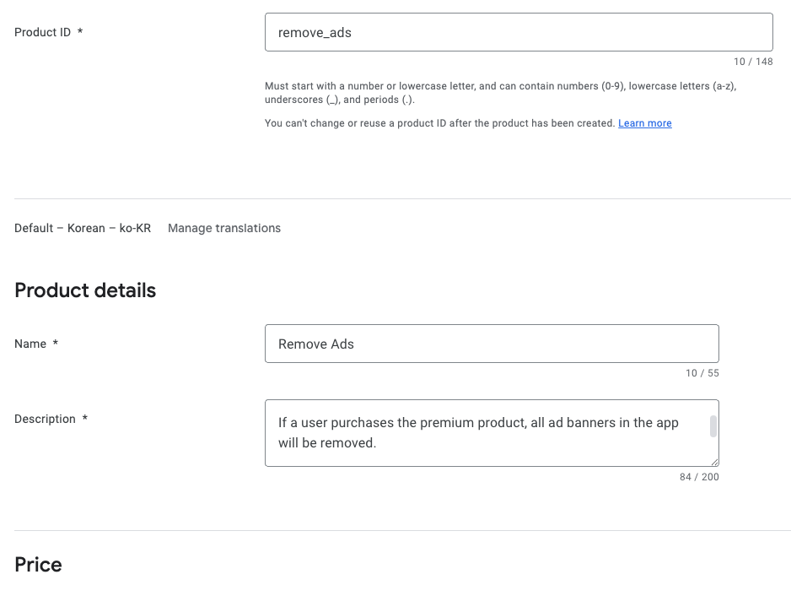The height and width of the screenshot is (596, 791).
Task: Click the "can't change or reuse" notice text
Action: (439, 123)
